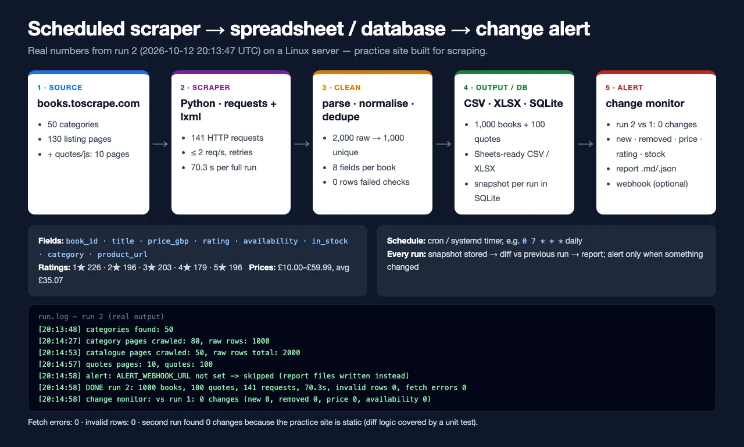Select the "+ quotes/js: 10 pages" bullet
The height and width of the screenshot is (447, 744).
[x=88, y=154]
